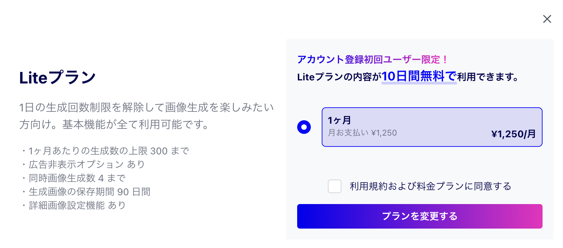Image resolution: width=563 pixels, height=248 pixels.
Task: Click the 広告非表示オプション あり feature line
Action: coord(83,165)
